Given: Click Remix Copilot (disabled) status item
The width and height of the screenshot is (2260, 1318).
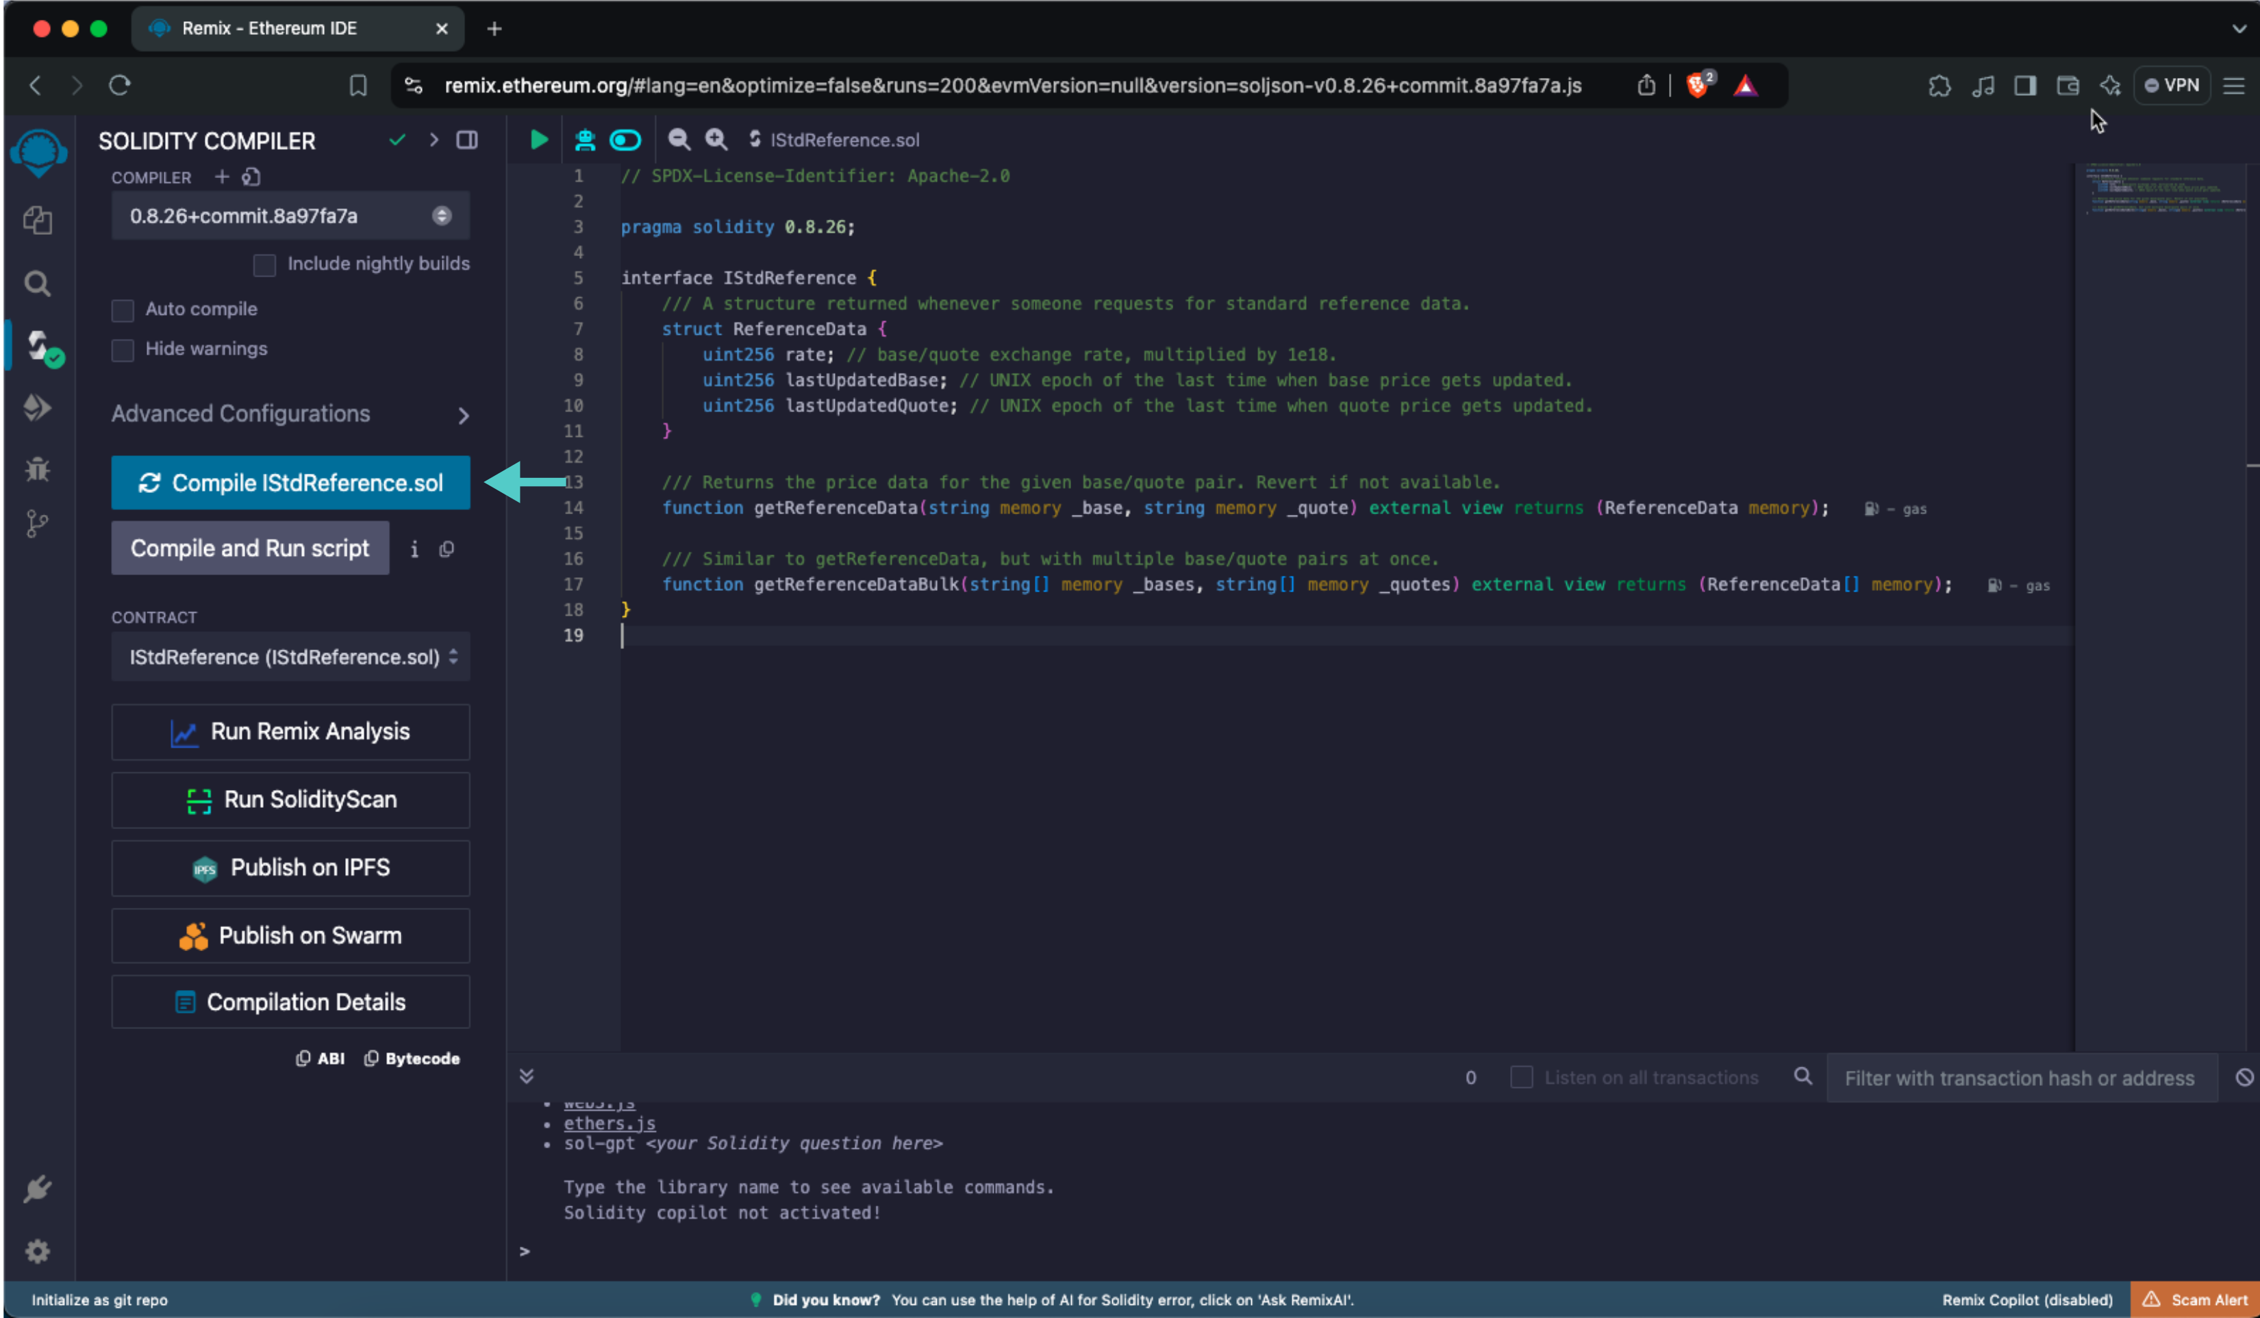Looking at the screenshot, I should click(2027, 1300).
